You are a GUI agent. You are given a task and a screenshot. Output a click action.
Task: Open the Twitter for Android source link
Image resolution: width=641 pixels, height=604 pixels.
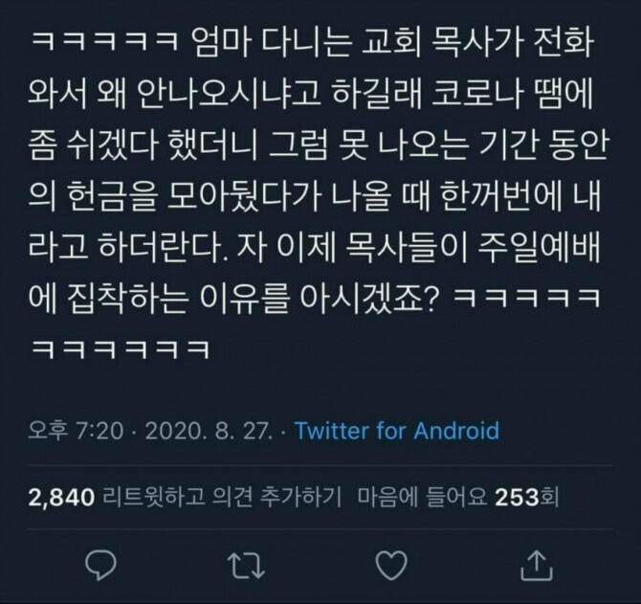[397, 431]
